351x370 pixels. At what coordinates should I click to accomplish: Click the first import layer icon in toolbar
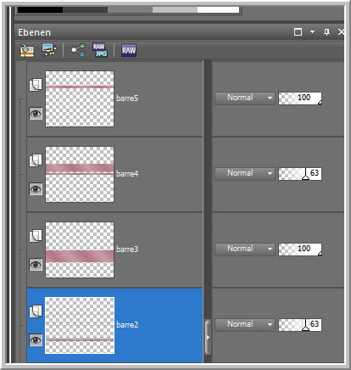[27, 50]
